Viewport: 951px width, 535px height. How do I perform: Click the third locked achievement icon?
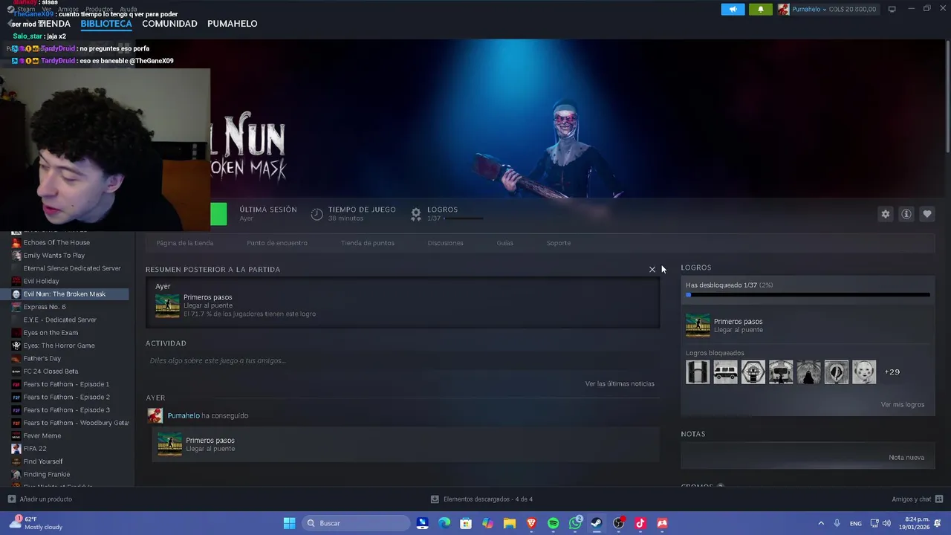[753, 372]
